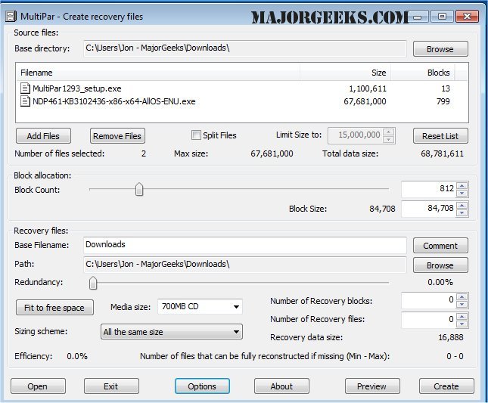Click the Base Filename input field
This screenshot has width=488, height=403.
[245, 245]
